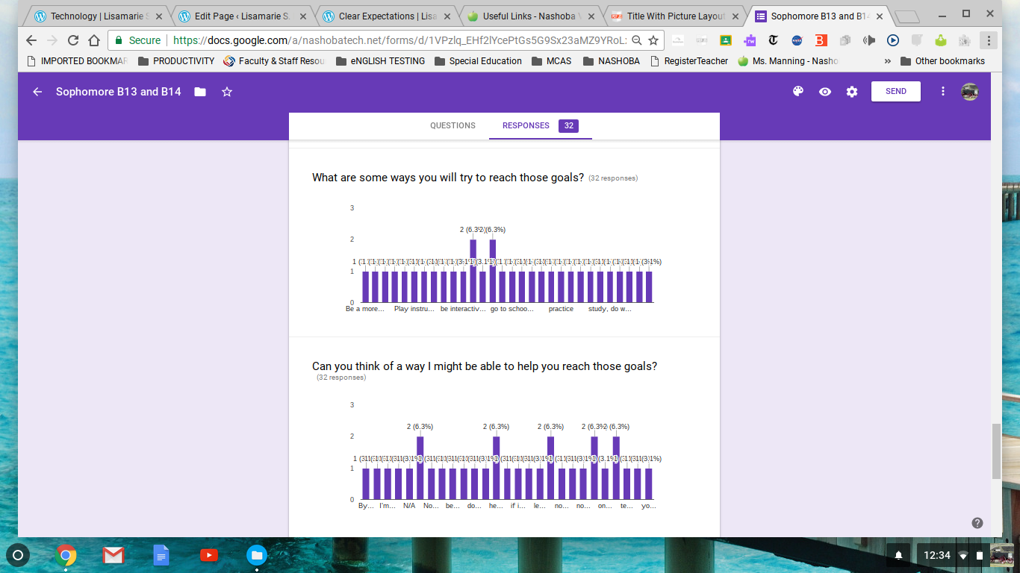Open the three-dot More menu in form header
1020x573 pixels.
943,92
